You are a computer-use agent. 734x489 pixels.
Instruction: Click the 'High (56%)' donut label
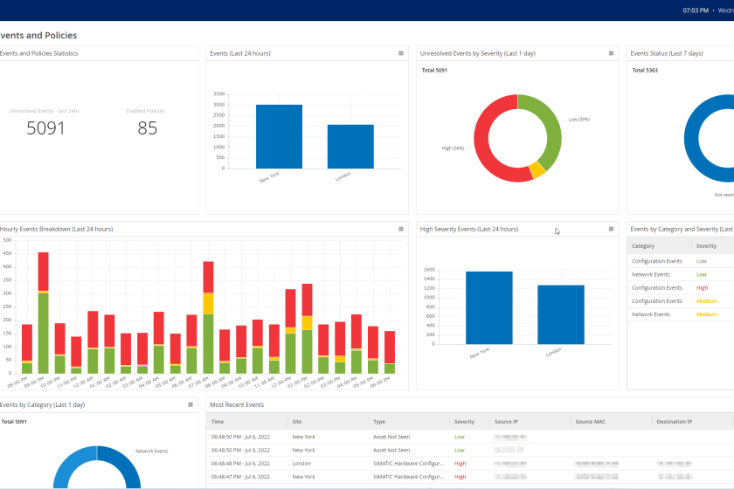(454, 148)
